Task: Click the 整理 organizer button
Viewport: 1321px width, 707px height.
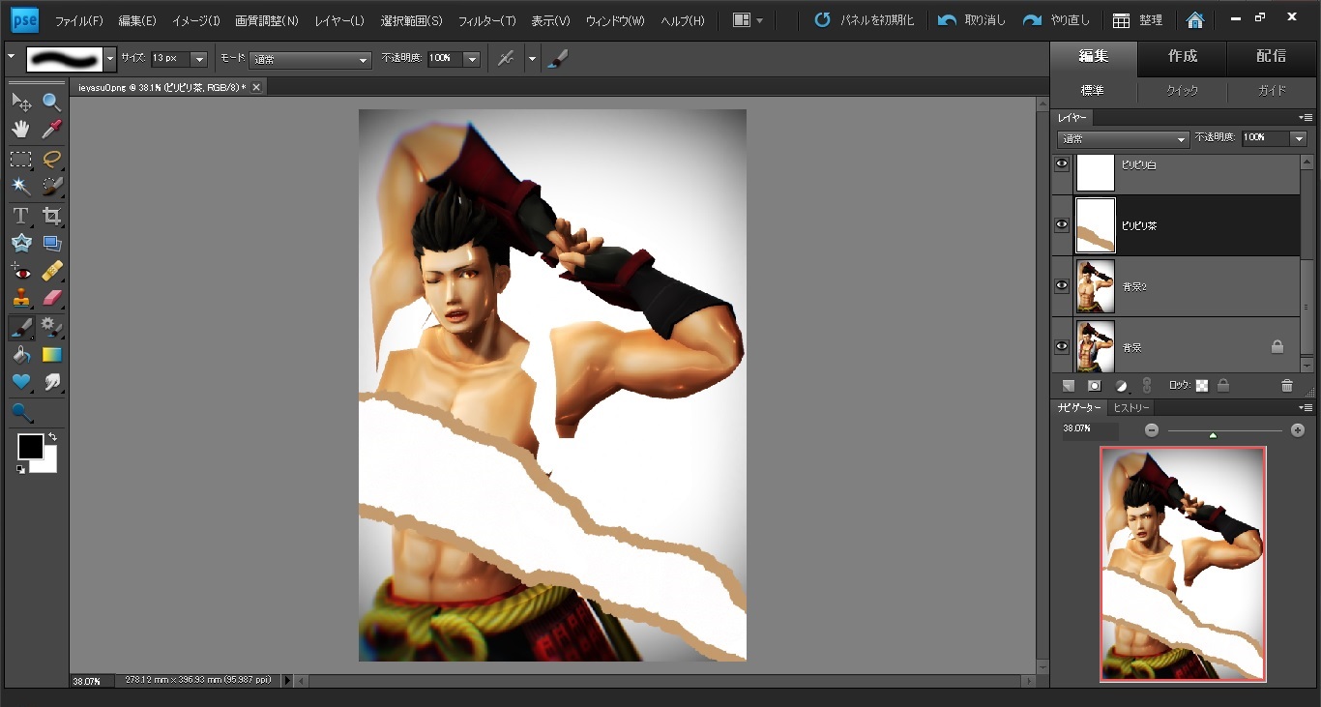Action: point(1137,20)
